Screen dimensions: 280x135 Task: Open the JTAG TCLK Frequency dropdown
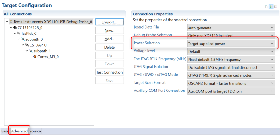(231, 60)
